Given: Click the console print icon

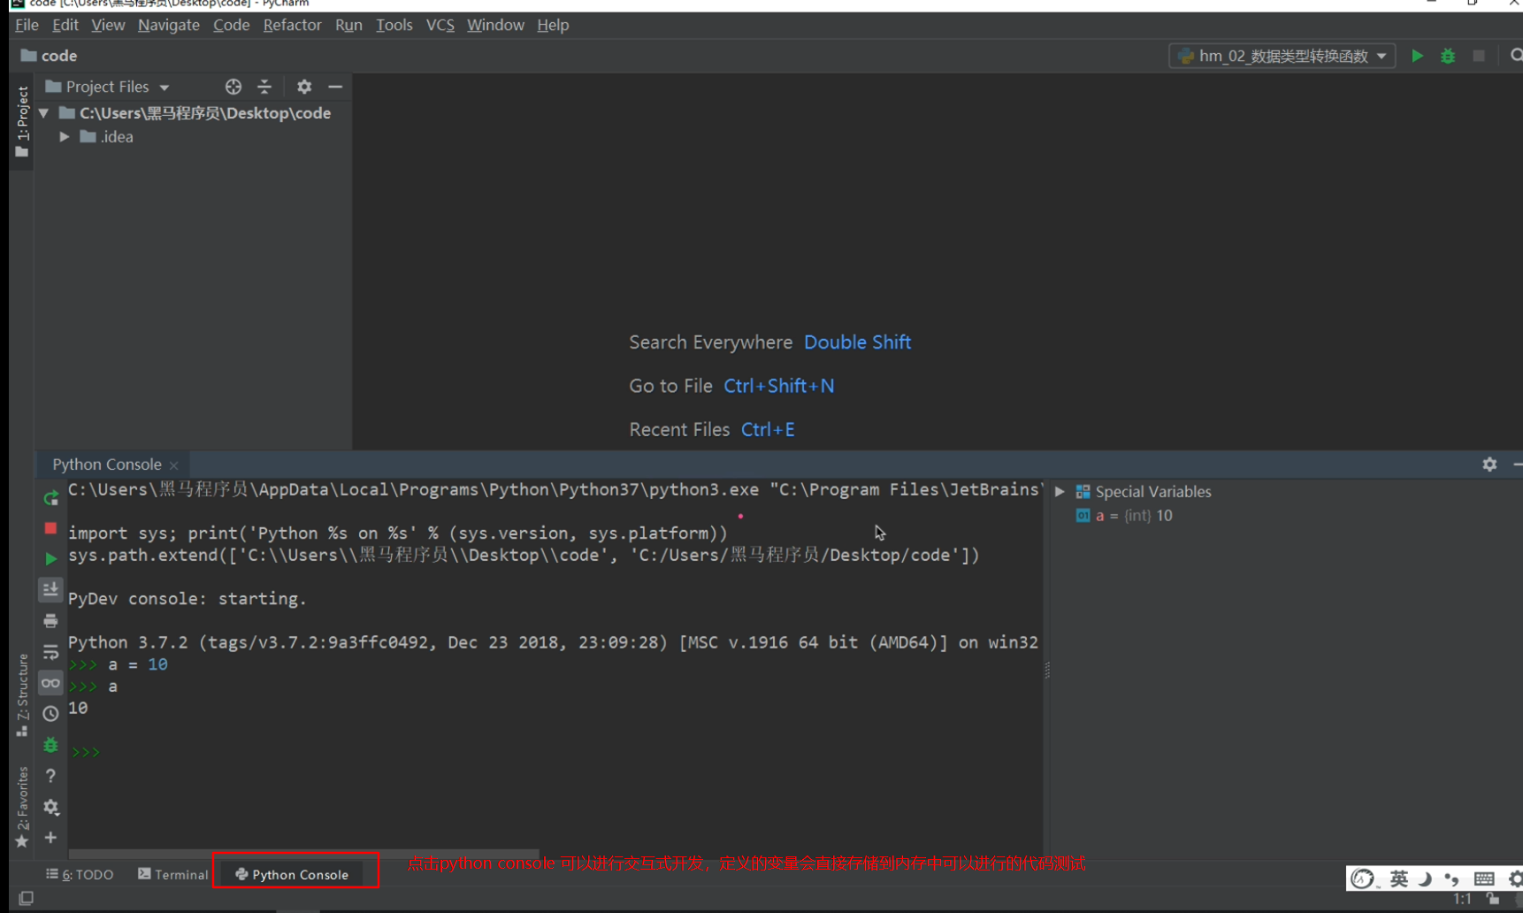Looking at the screenshot, I should click(50, 620).
